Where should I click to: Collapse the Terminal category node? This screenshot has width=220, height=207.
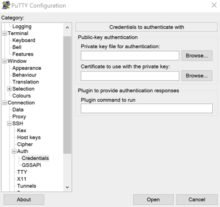4,33
